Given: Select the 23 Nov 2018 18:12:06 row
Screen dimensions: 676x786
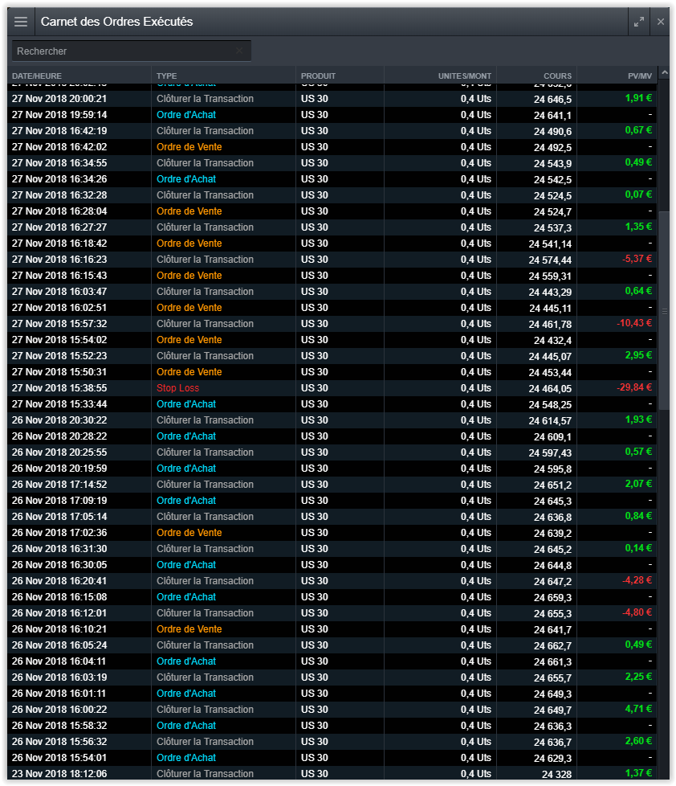Looking at the screenshot, I should [x=59, y=774].
